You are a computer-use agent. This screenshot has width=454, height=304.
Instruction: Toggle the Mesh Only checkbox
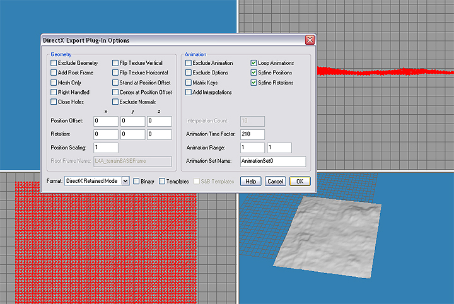54,83
